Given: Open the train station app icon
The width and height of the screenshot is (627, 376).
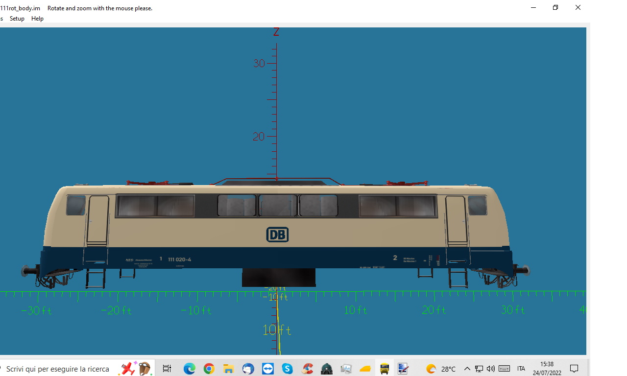Looking at the screenshot, I should [327, 369].
